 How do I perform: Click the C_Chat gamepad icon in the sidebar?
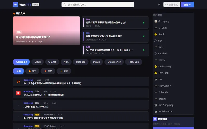pyautogui.click(x=156, y=28)
